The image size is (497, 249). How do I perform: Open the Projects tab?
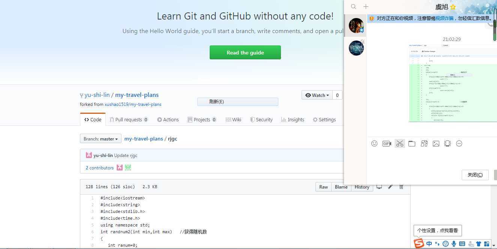coord(202,119)
